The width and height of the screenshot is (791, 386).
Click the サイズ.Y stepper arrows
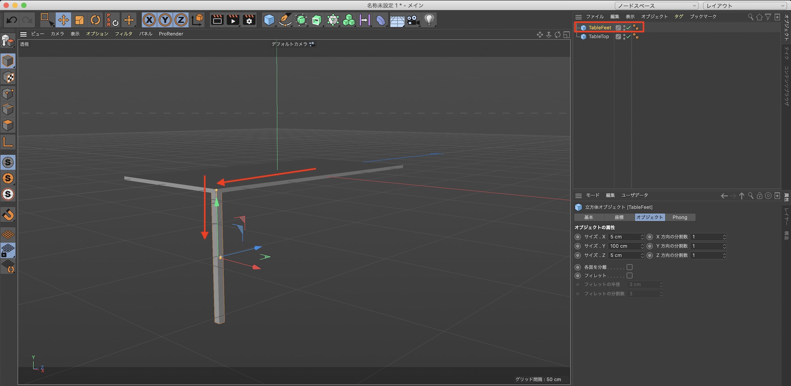click(x=642, y=246)
